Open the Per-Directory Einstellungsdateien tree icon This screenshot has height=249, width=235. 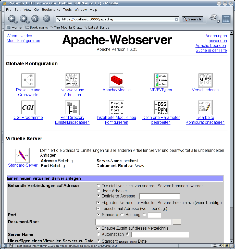pos(72,107)
